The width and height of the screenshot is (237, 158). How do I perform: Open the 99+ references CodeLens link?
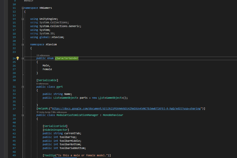tap(59, 112)
